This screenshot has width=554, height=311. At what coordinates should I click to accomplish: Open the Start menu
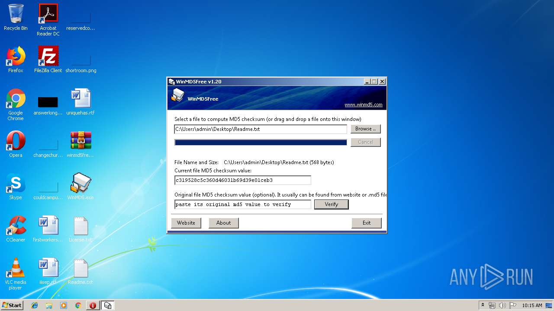pos(12,305)
